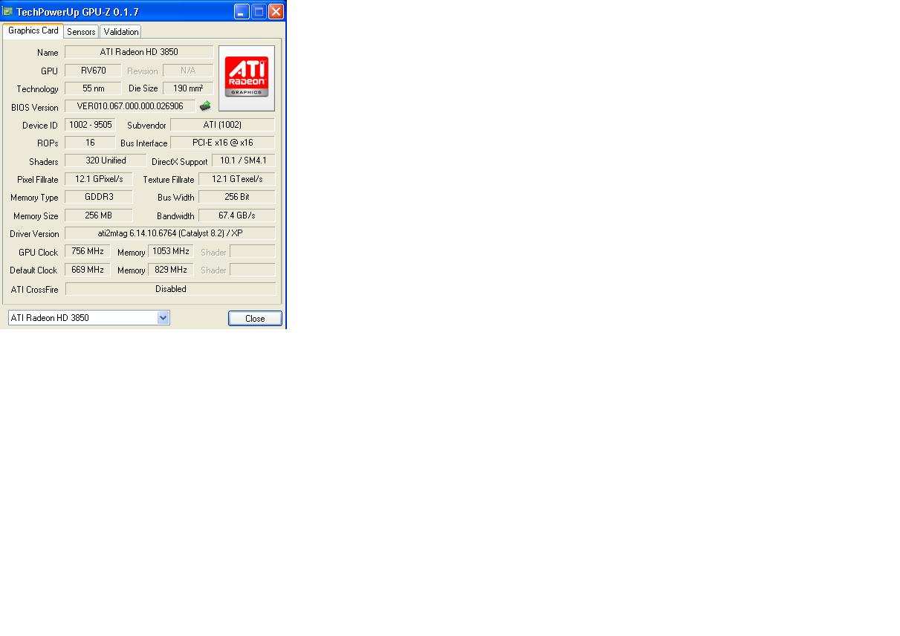Click the GPU field RV670
The height and width of the screenshot is (636, 900).
pyautogui.click(x=93, y=71)
